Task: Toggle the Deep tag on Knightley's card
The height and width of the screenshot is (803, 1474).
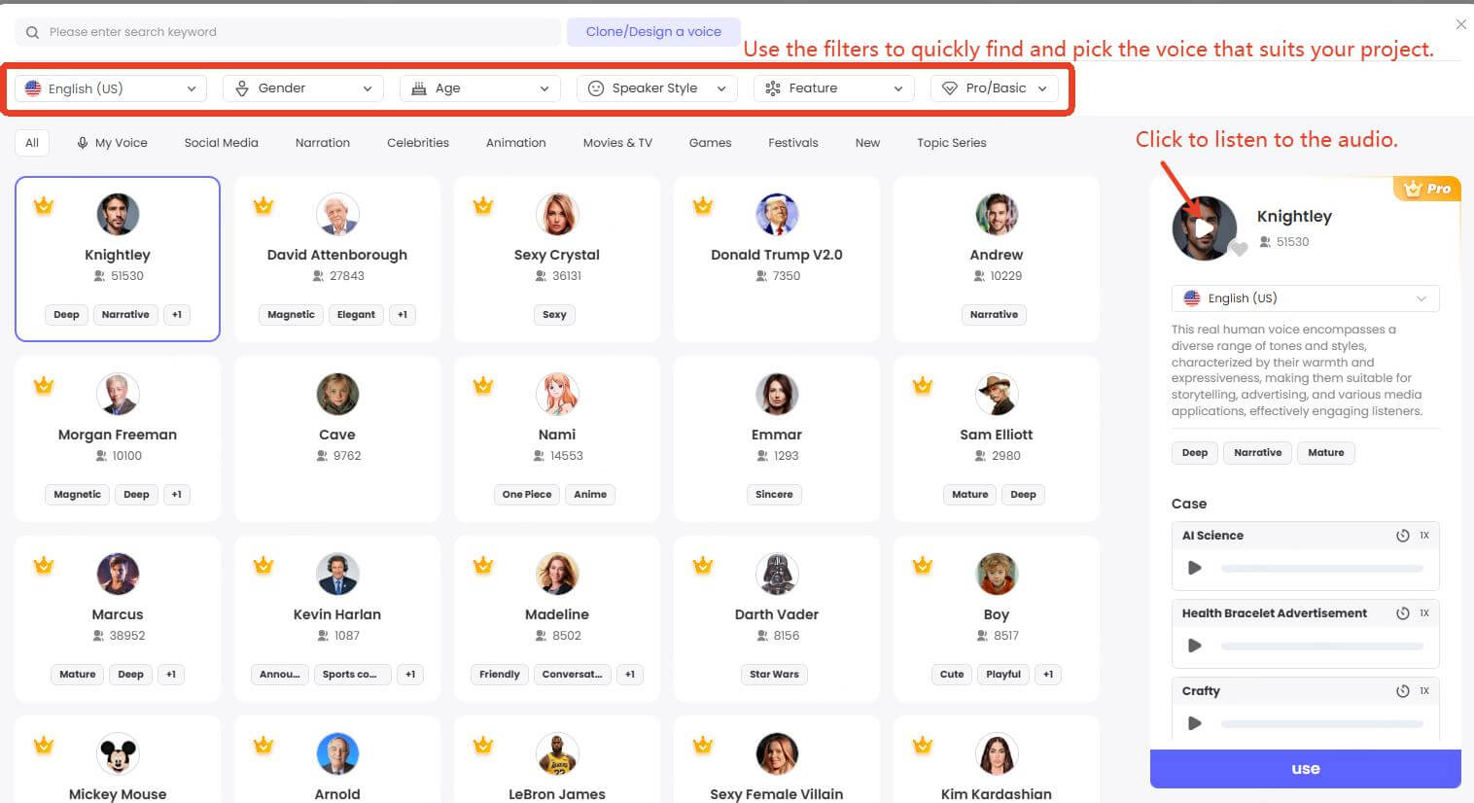Action: [66, 314]
